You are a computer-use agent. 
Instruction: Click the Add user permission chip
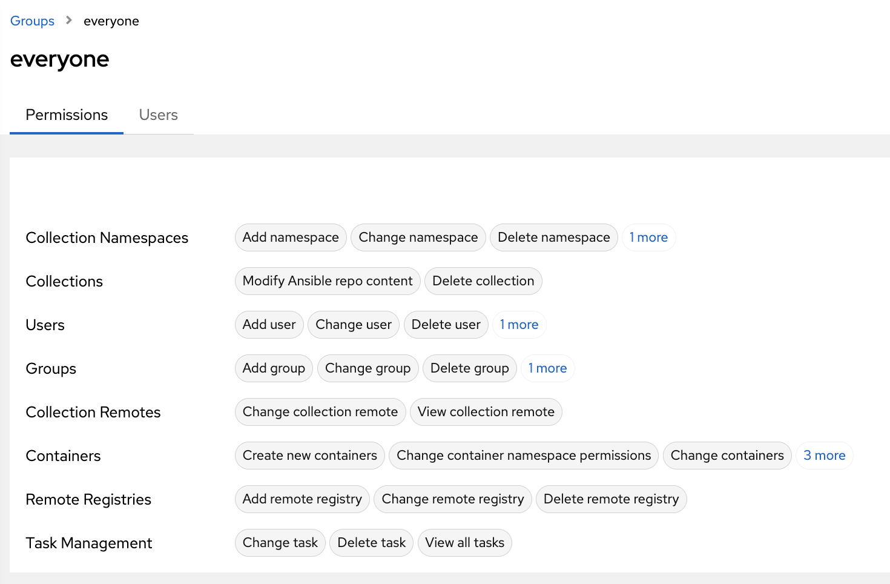(269, 325)
